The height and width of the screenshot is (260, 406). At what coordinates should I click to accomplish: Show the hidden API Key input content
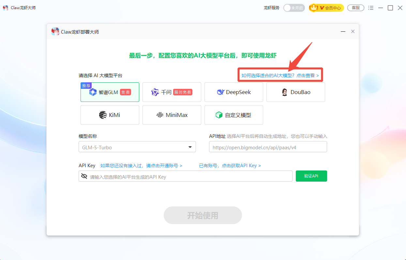click(x=85, y=176)
